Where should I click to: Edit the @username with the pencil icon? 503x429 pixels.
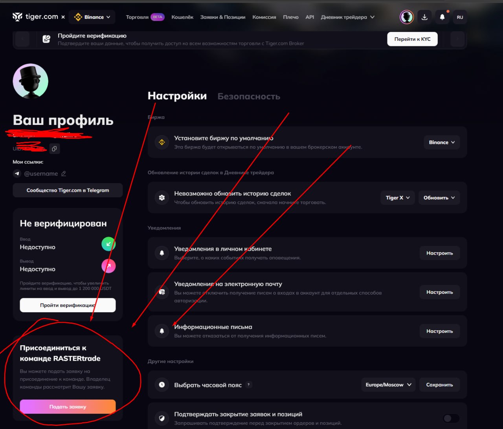pos(64,173)
